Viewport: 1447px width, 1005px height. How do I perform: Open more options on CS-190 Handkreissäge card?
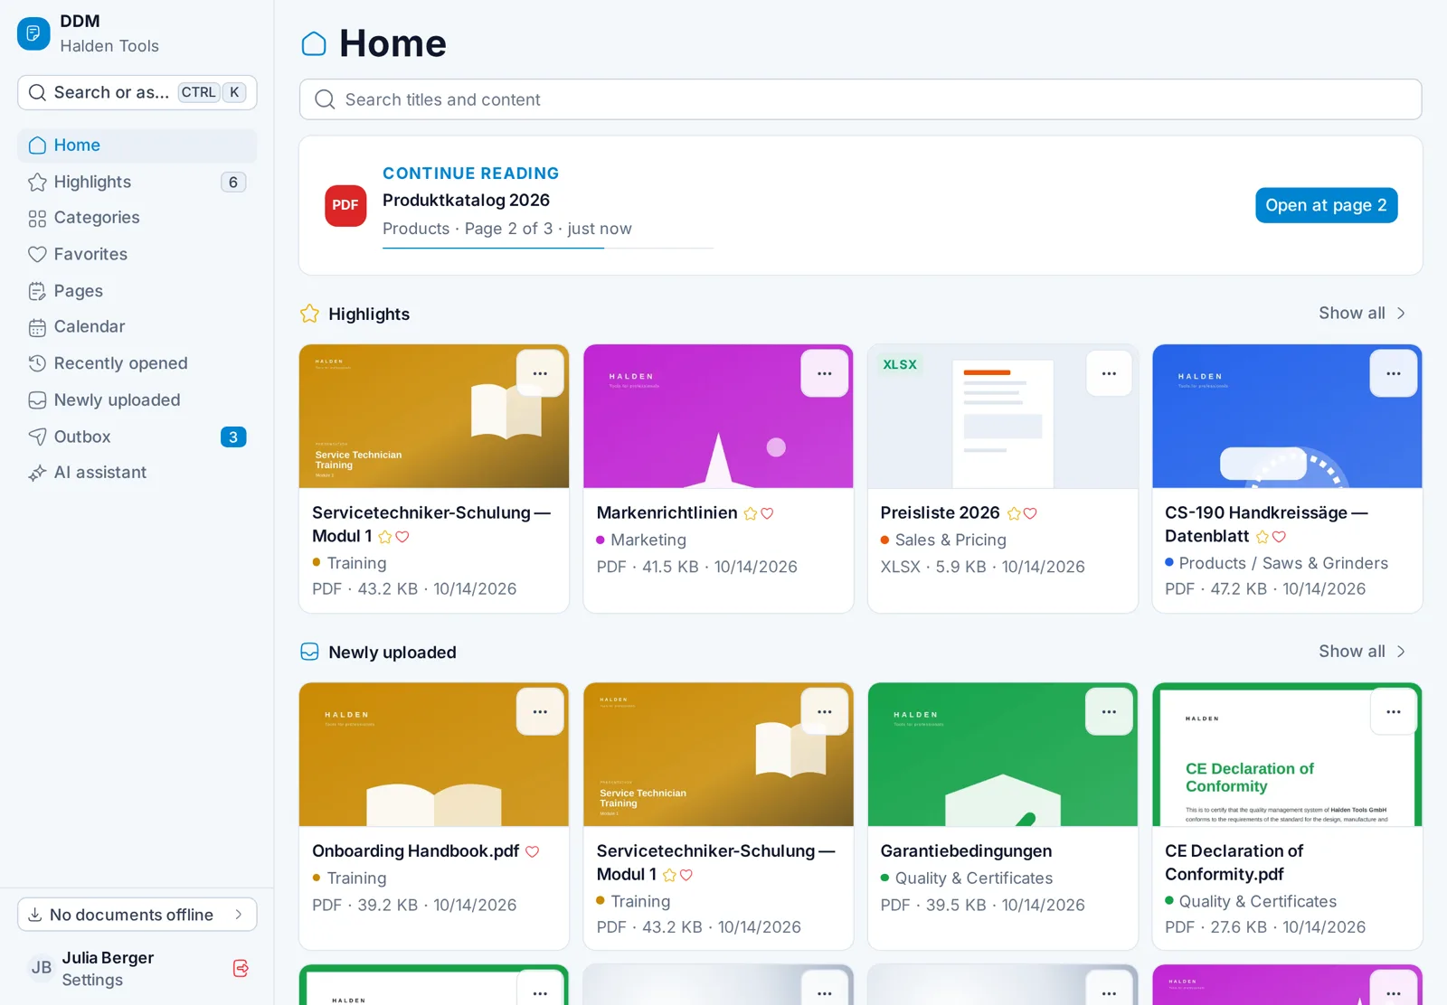click(1394, 373)
